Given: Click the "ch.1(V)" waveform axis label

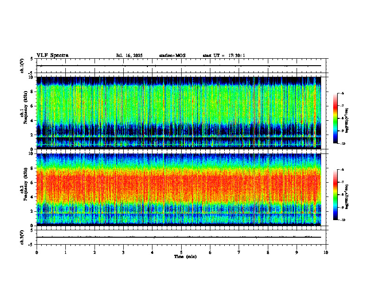Looking at the screenshot, I should (22, 66).
